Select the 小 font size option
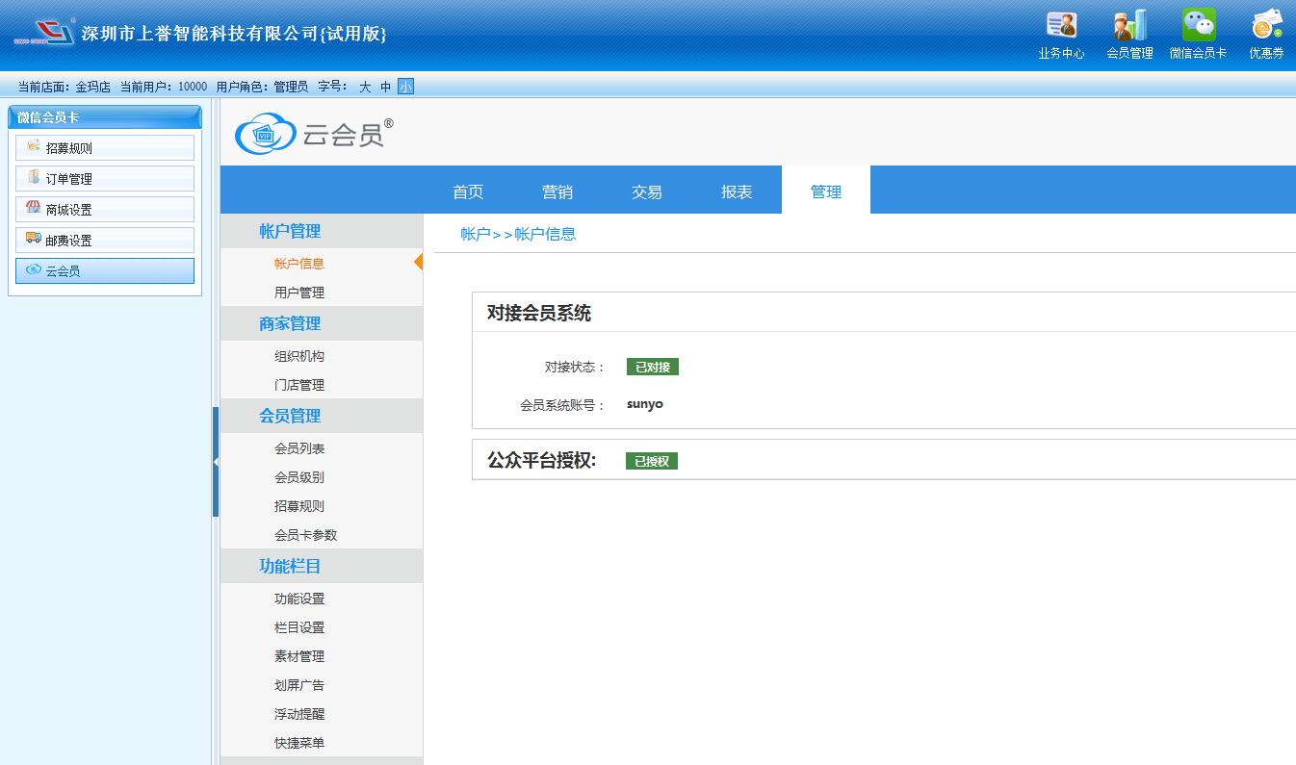Viewport: 1296px width, 765px height. [405, 87]
